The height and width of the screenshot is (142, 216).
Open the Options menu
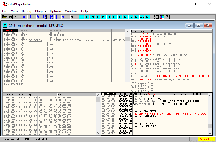tap(55, 11)
